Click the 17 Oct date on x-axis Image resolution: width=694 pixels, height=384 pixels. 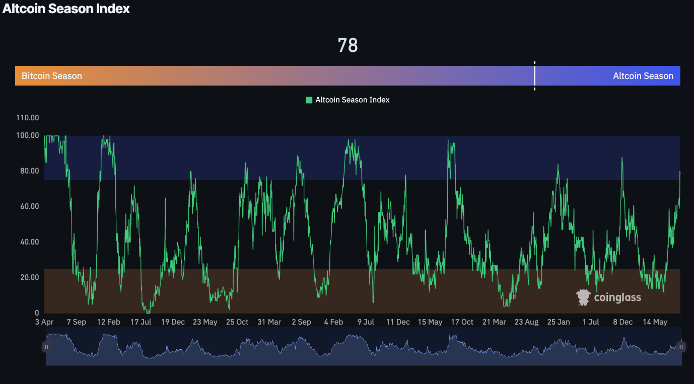pyautogui.click(x=462, y=322)
